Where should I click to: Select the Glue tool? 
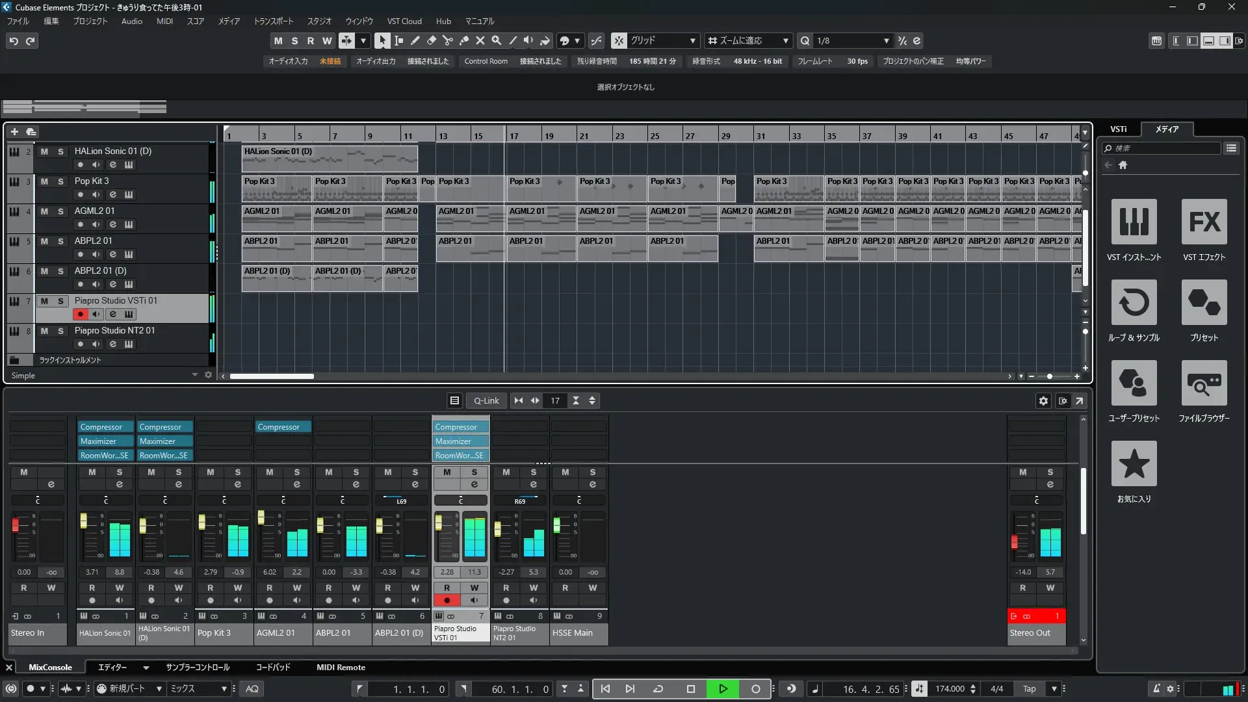point(463,40)
